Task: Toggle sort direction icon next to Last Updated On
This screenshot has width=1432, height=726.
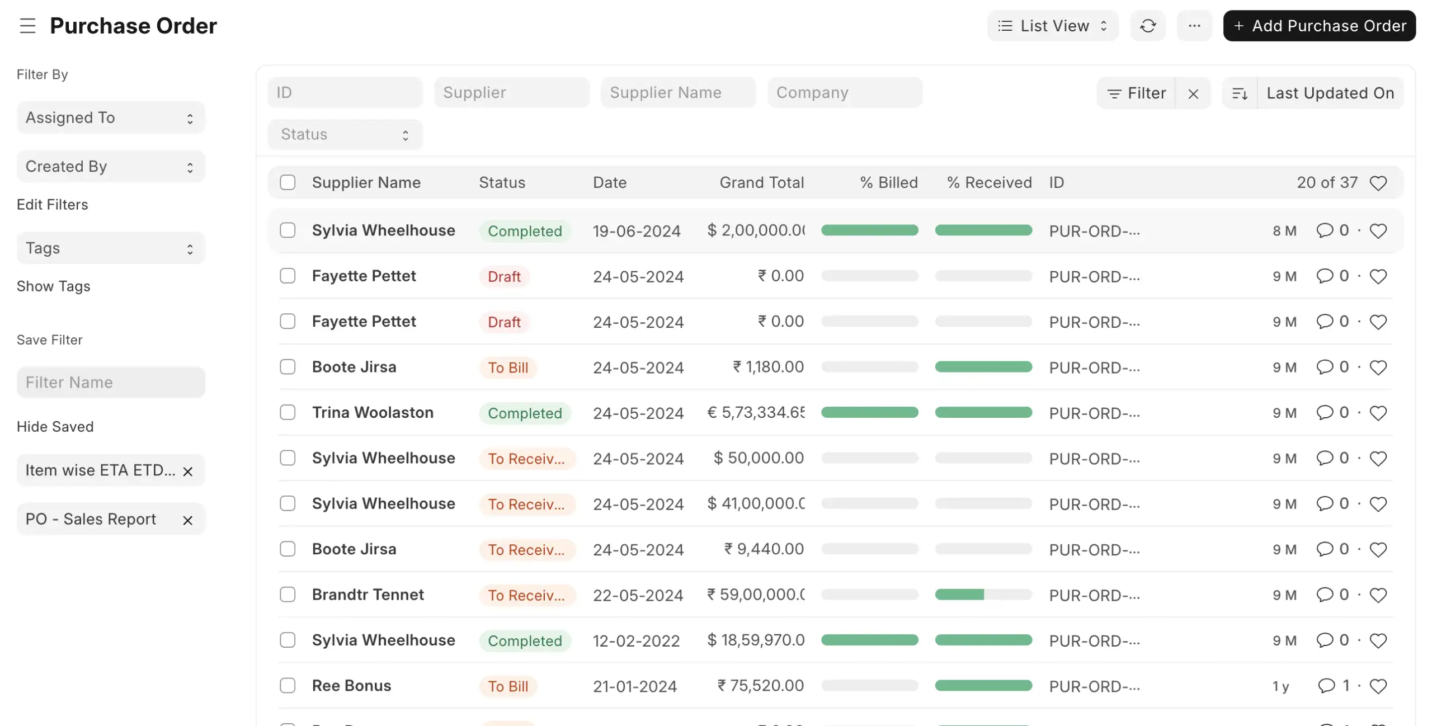Action: (1240, 93)
